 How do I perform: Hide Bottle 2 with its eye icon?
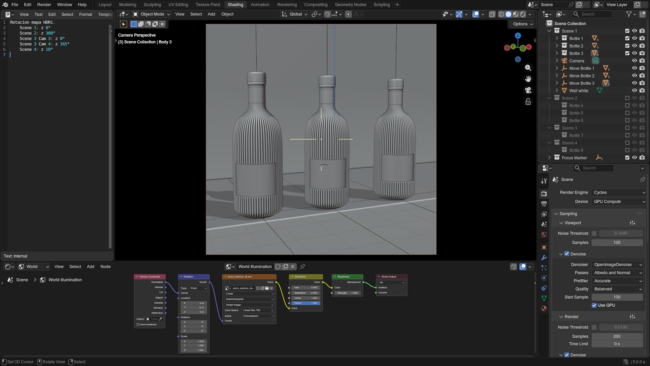(x=634, y=46)
